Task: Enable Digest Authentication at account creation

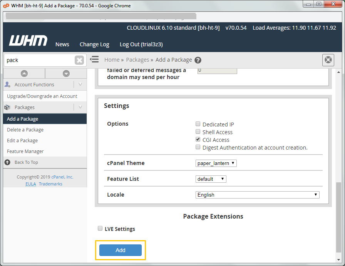Action: (x=198, y=147)
